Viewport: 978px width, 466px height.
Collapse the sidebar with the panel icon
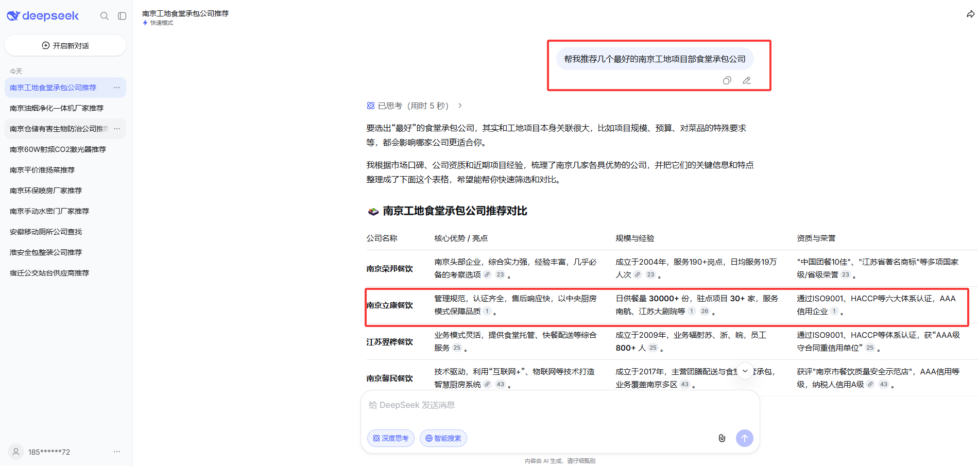coord(122,16)
